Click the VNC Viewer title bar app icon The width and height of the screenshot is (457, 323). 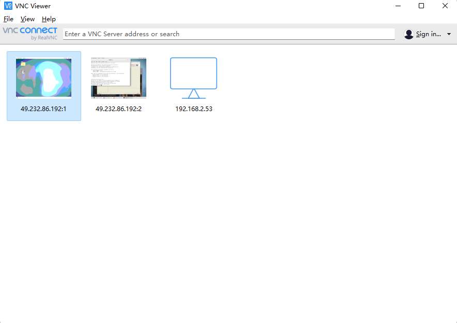[x=8, y=6]
